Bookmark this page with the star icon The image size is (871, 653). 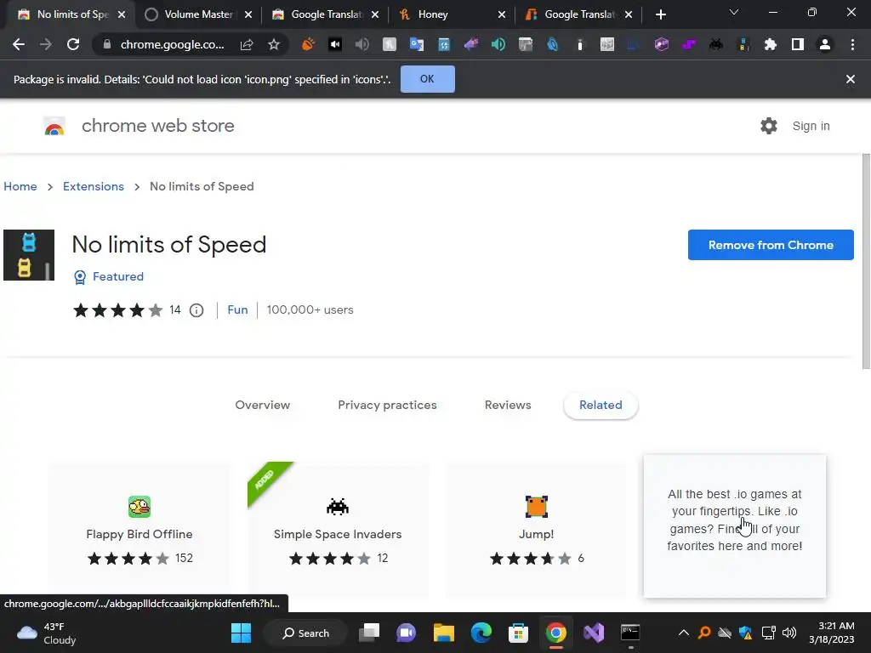[x=273, y=44]
